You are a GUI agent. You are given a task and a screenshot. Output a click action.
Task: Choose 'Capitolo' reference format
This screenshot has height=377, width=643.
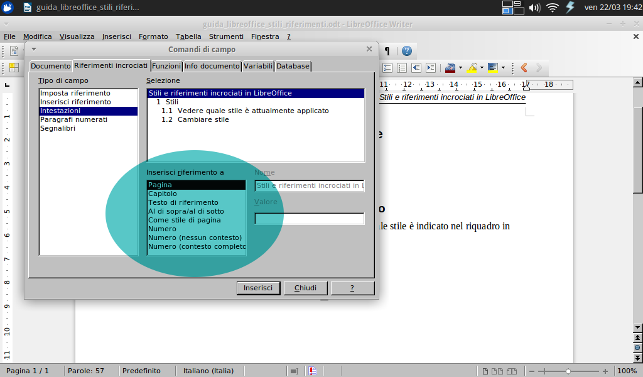click(197, 194)
